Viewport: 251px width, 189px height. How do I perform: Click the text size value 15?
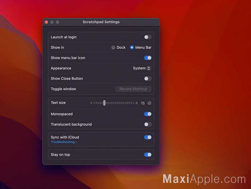tap(143, 103)
